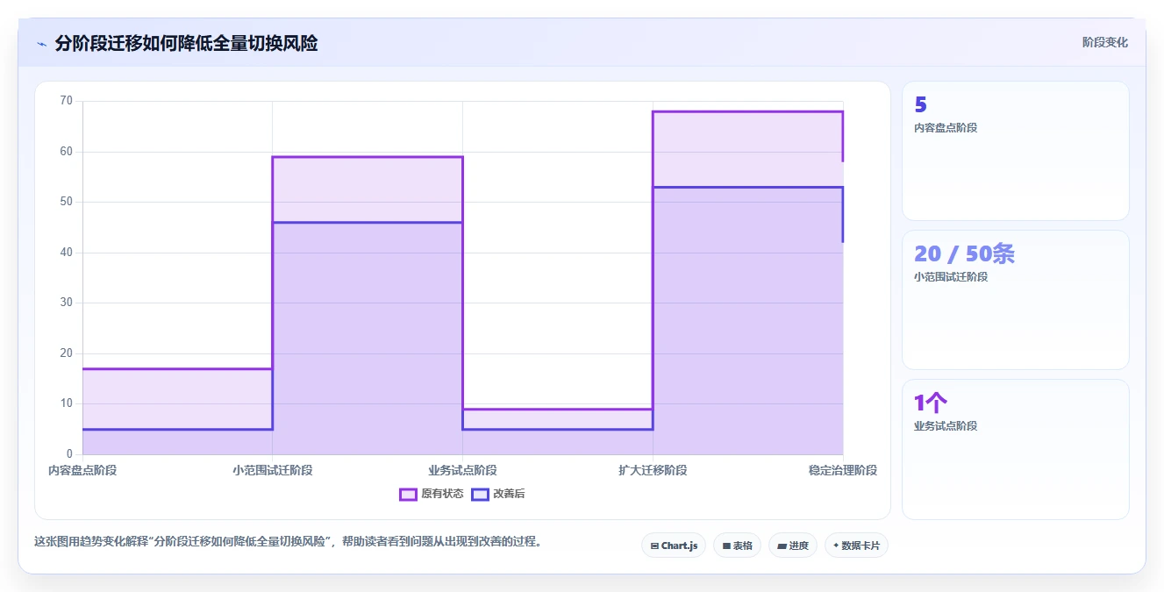
Task: Click the chart title 分阶段迁移如何降低全量切换风险
Action: click(186, 43)
